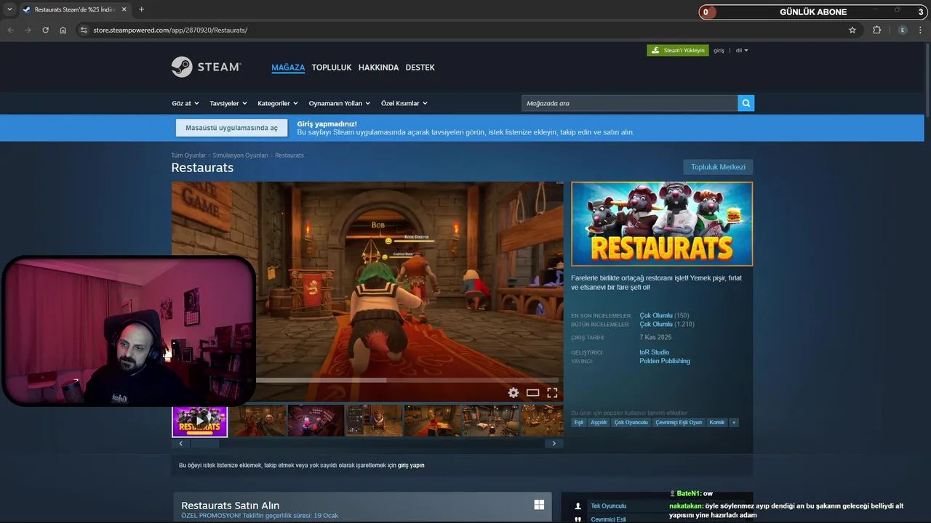Select the Eşli tag
Screen dimensions: 931x523
579,422
